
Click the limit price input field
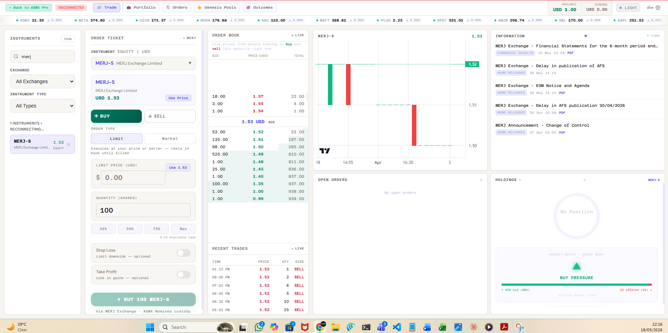point(133,177)
